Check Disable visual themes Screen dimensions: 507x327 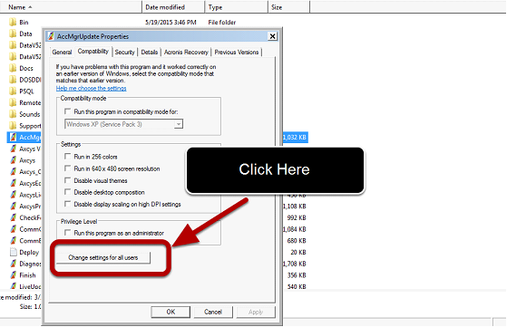point(67,180)
